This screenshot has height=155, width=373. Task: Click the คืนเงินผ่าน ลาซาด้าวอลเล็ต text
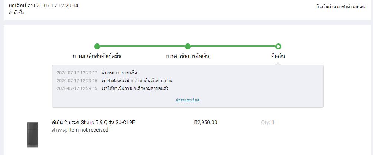[x=341, y=7]
